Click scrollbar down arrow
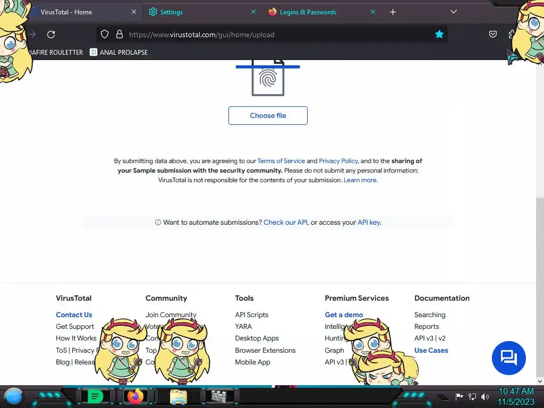544x408 pixels. point(540,381)
